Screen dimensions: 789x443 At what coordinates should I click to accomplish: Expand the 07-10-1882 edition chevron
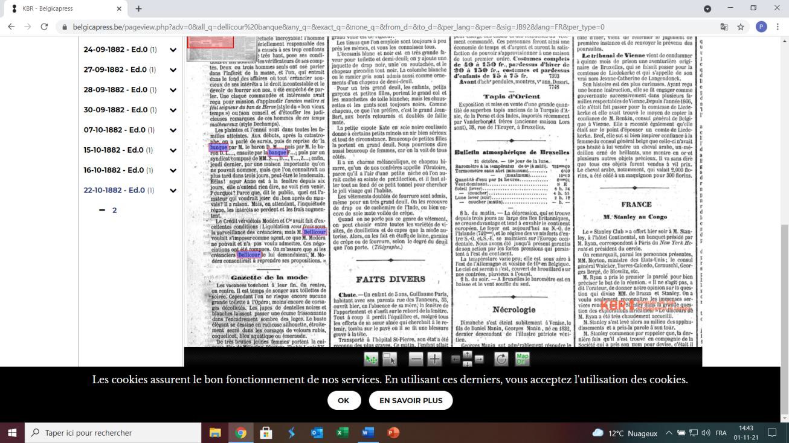[x=173, y=130]
